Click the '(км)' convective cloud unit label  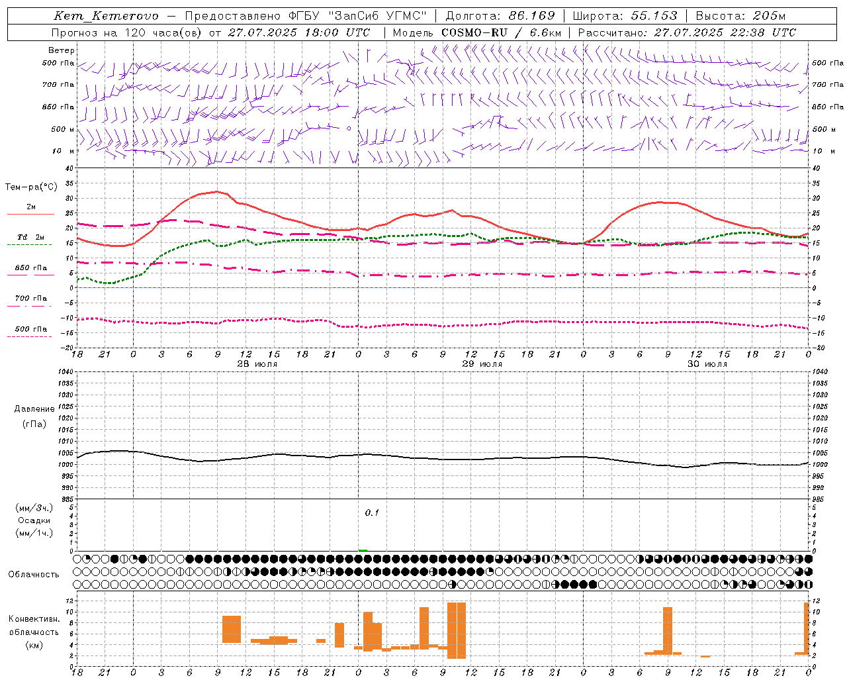tap(34, 645)
